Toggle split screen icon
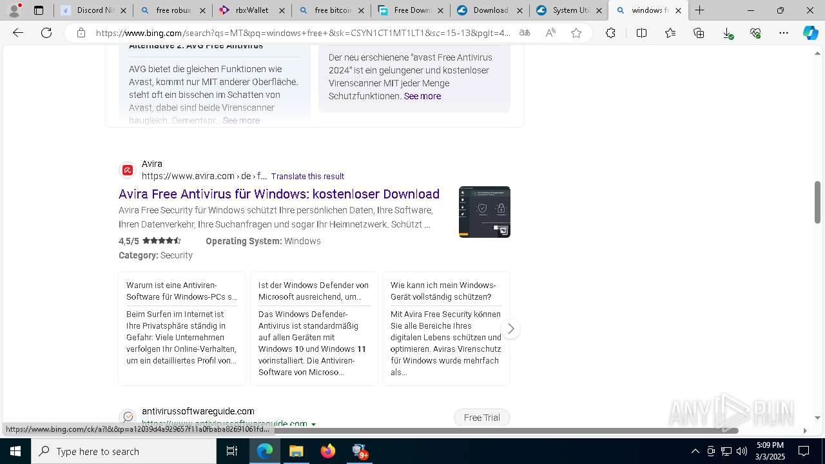This screenshot has height=464, width=825. click(641, 33)
